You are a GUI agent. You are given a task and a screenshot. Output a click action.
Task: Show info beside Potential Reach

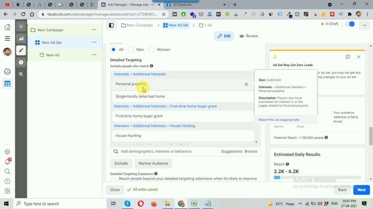326,138
